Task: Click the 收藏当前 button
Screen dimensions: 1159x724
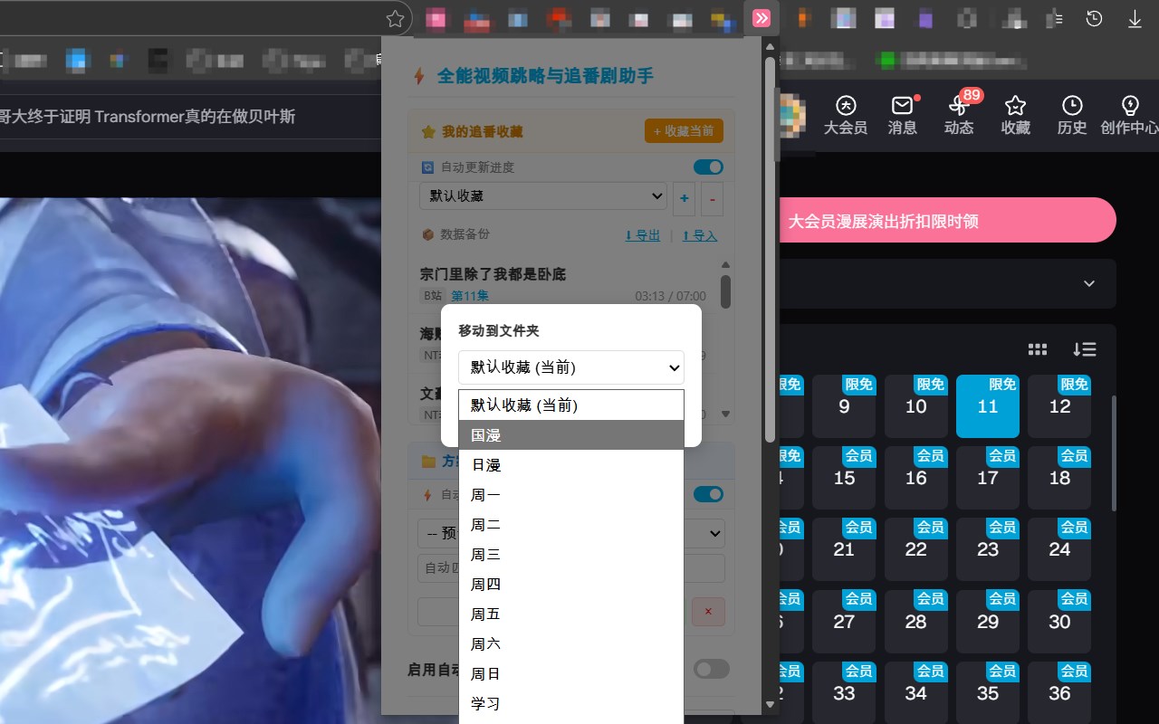Action: click(684, 131)
